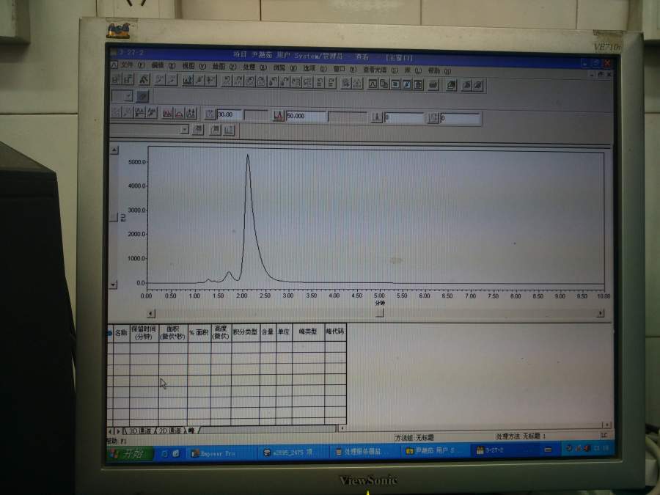Click the 峰类型 column header
This screenshot has height=495, width=660.
pyautogui.click(x=308, y=331)
